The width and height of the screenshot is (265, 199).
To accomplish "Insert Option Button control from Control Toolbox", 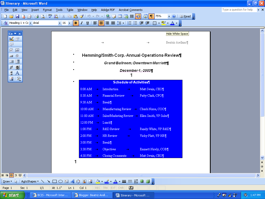I will (17, 56).
